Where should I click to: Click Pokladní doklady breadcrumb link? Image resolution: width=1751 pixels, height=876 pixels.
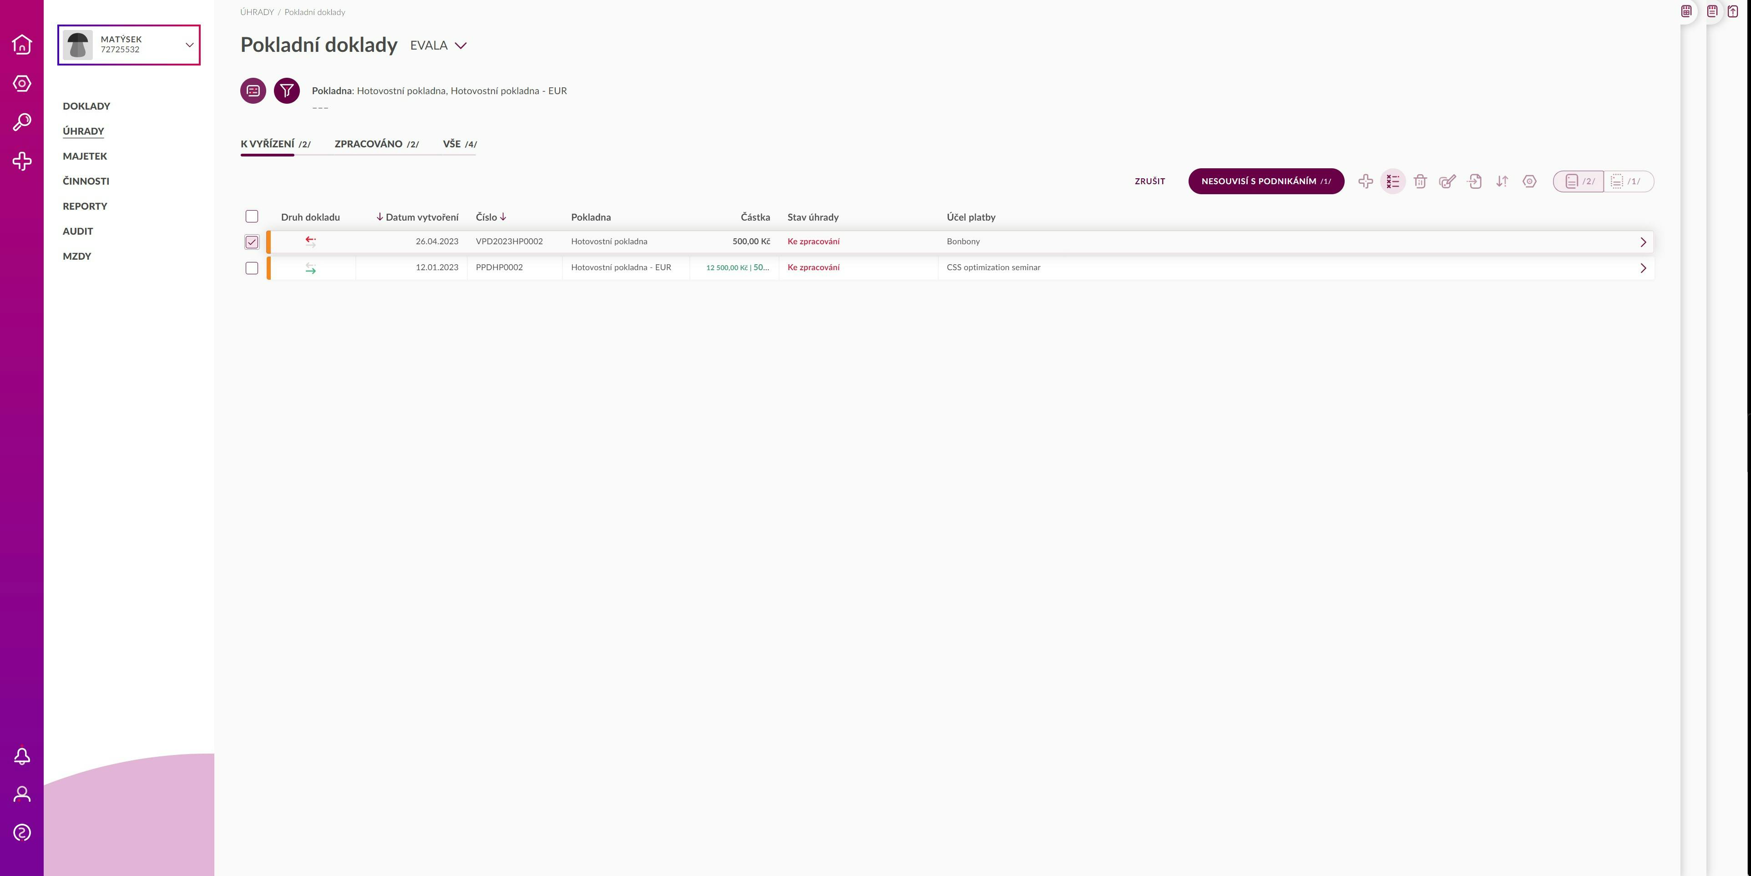(315, 12)
